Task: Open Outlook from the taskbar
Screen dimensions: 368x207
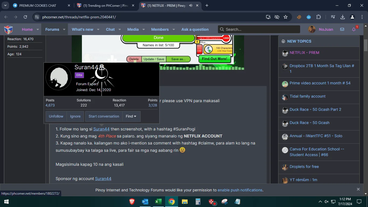Action: click(145, 202)
